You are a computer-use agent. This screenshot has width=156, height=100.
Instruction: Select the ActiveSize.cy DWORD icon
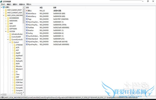coord(27,16)
